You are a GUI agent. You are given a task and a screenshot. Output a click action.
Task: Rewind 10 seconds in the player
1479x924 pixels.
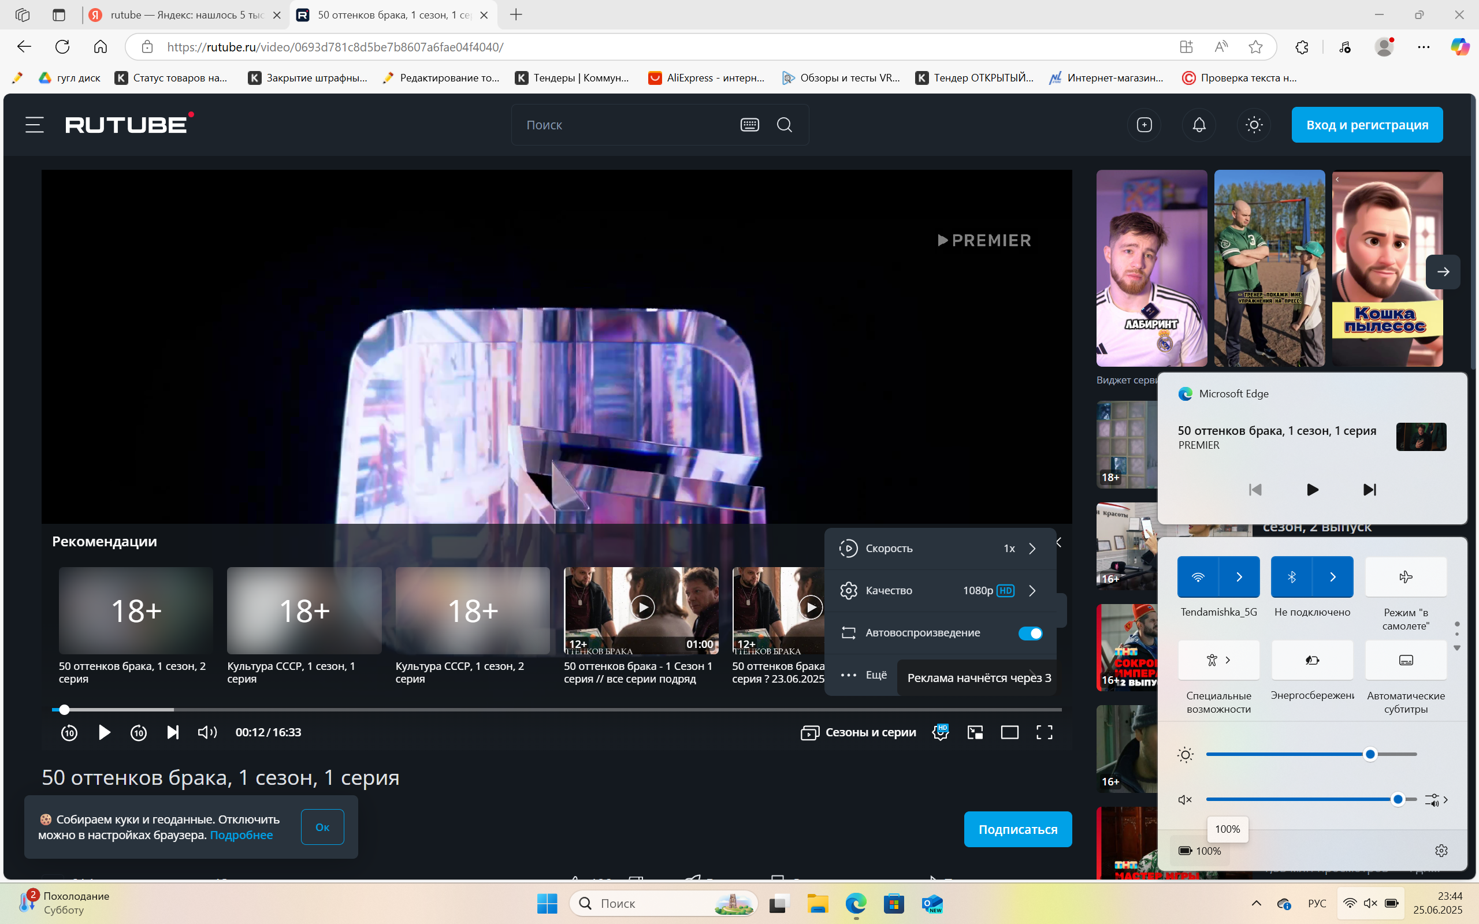click(x=69, y=732)
